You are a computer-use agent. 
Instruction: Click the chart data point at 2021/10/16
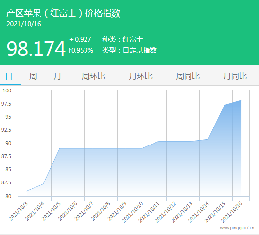pos(241,100)
